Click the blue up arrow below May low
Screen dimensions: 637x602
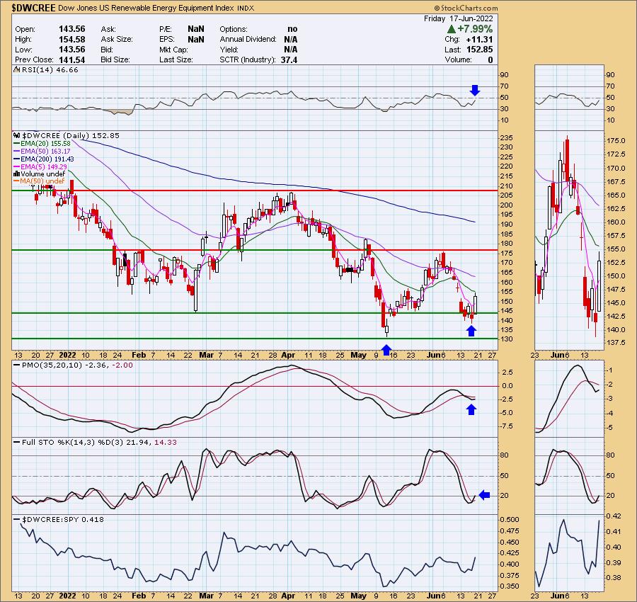point(386,349)
